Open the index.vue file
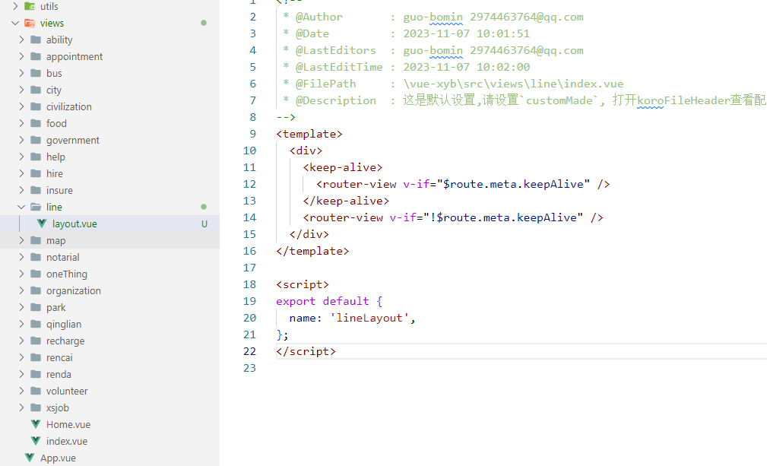The height and width of the screenshot is (466, 767). (x=67, y=441)
